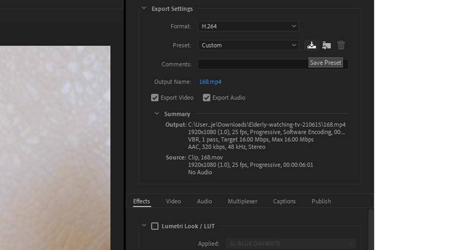Collapse the Lumetri Look / LUT section
Image resolution: width=461 pixels, height=250 pixels.
pyautogui.click(x=144, y=225)
